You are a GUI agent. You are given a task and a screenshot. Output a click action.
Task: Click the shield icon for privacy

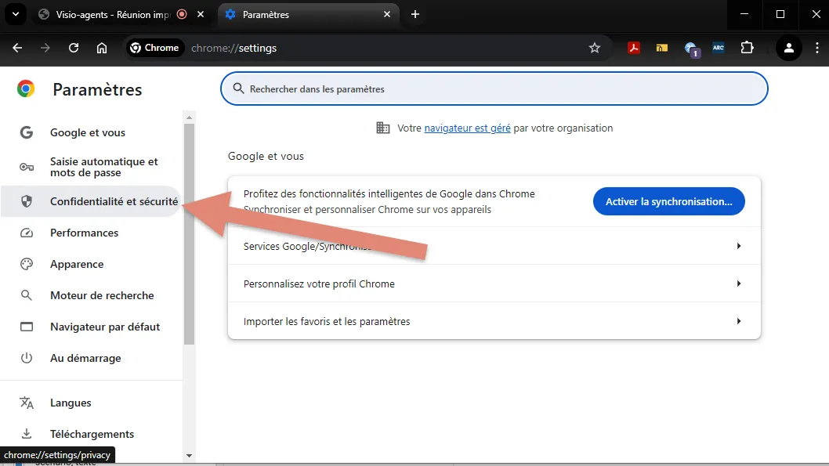pos(27,201)
